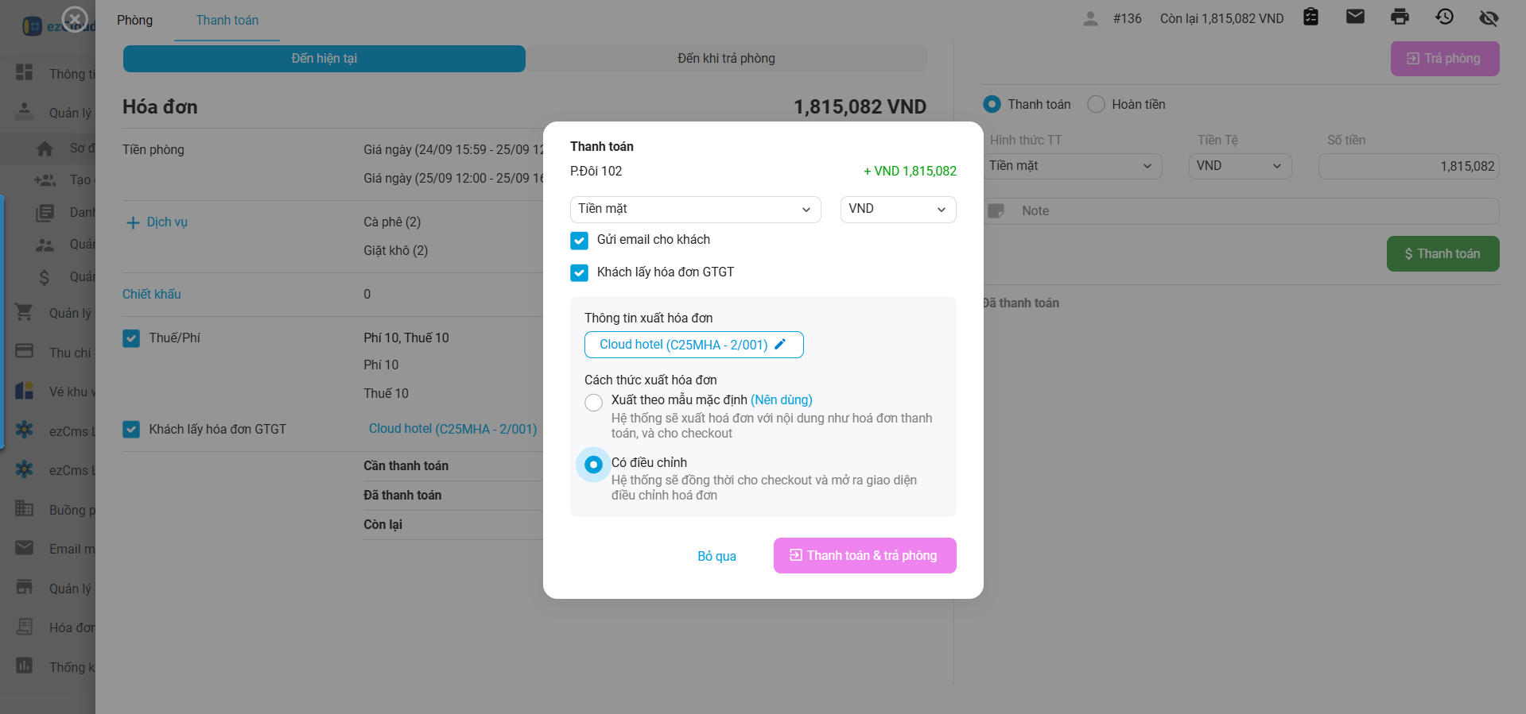Click the plus icon beside Dịch vụ
1526x714 pixels.
tap(133, 223)
